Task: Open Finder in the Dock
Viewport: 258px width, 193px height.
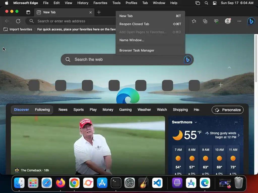Action: [19, 183]
